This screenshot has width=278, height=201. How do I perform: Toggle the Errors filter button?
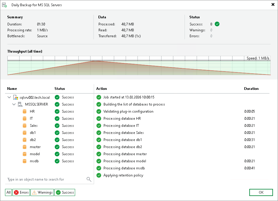click(21, 192)
